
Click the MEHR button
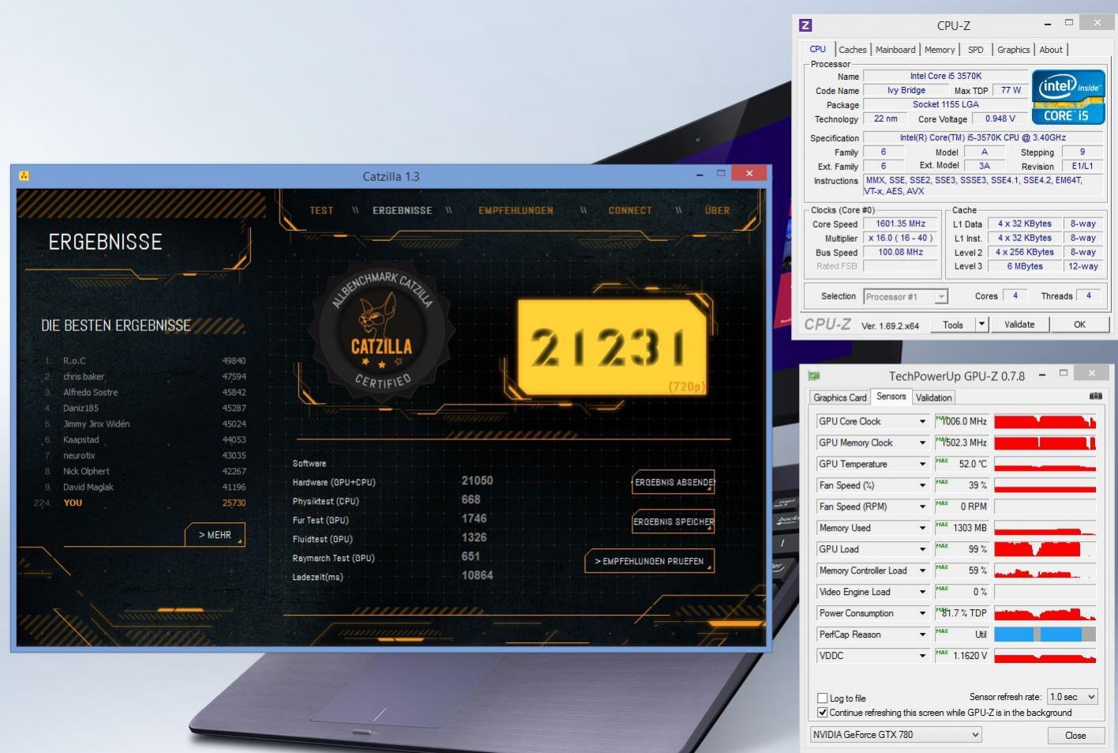coord(215,535)
